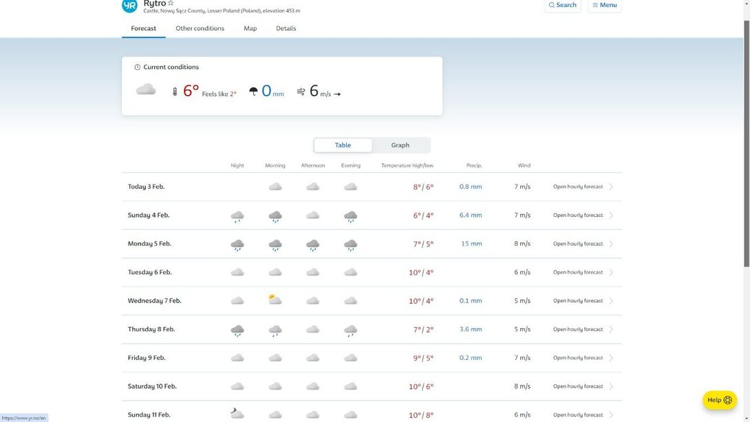
Task: Click the 15 mm precipitation value
Action: pos(471,244)
